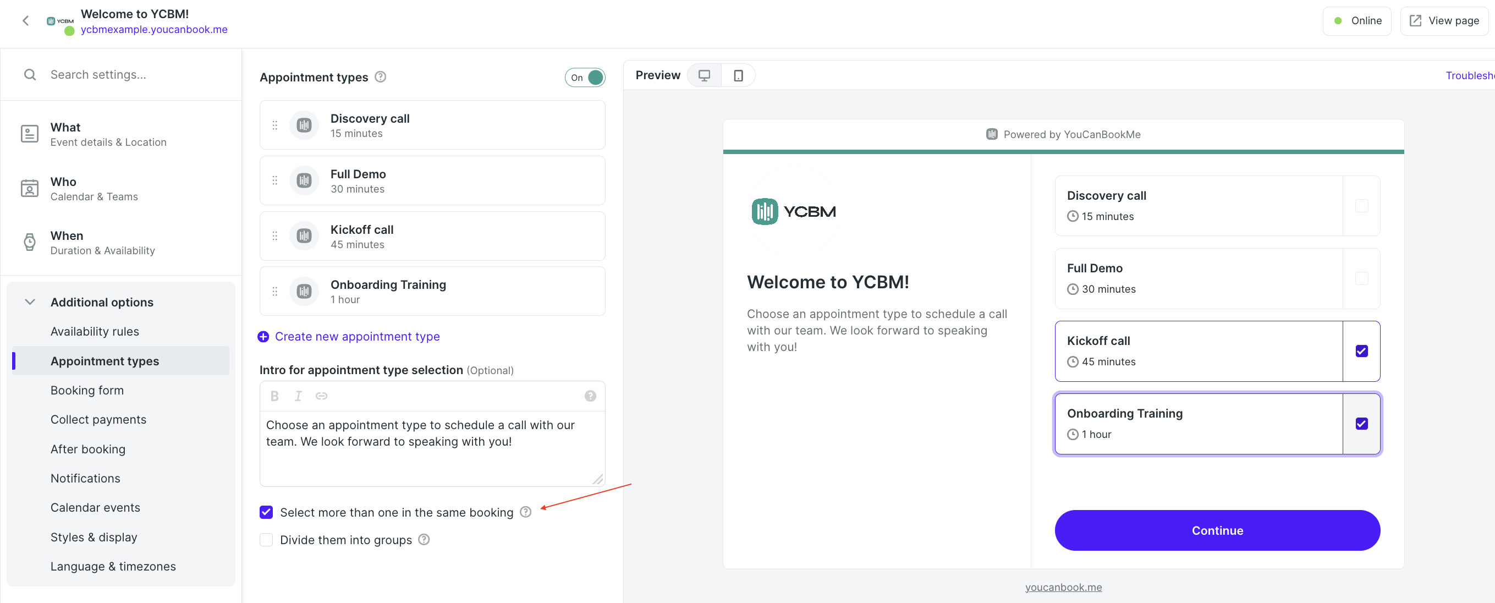Click the search magnifier icon
The image size is (1495, 603).
[30, 75]
